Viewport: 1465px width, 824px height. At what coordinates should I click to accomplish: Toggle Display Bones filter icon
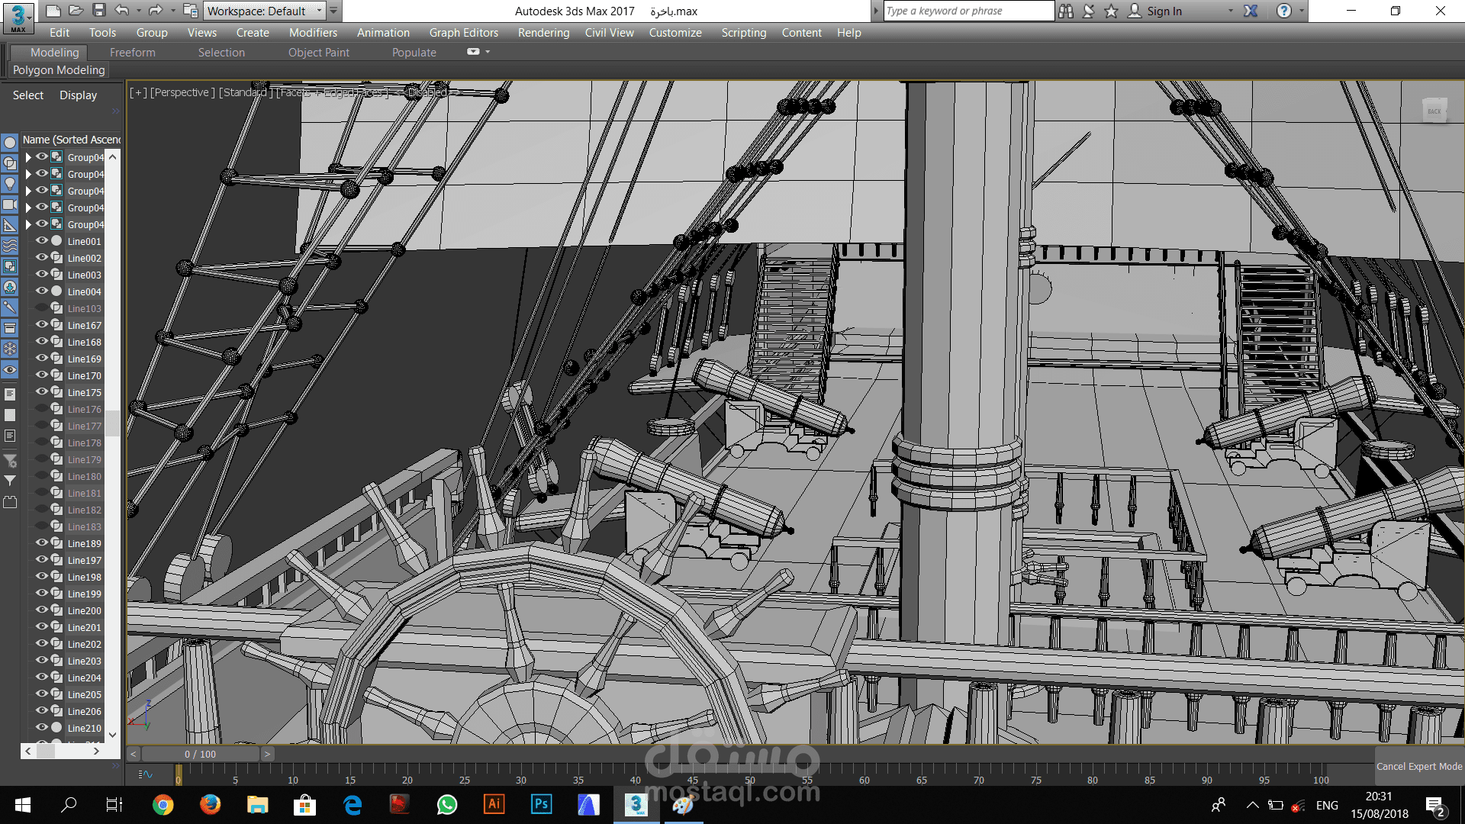[10, 307]
